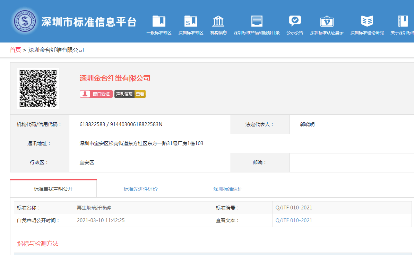
Task: Click the 深圳标准理论研究 book icon
Action: (x=367, y=21)
